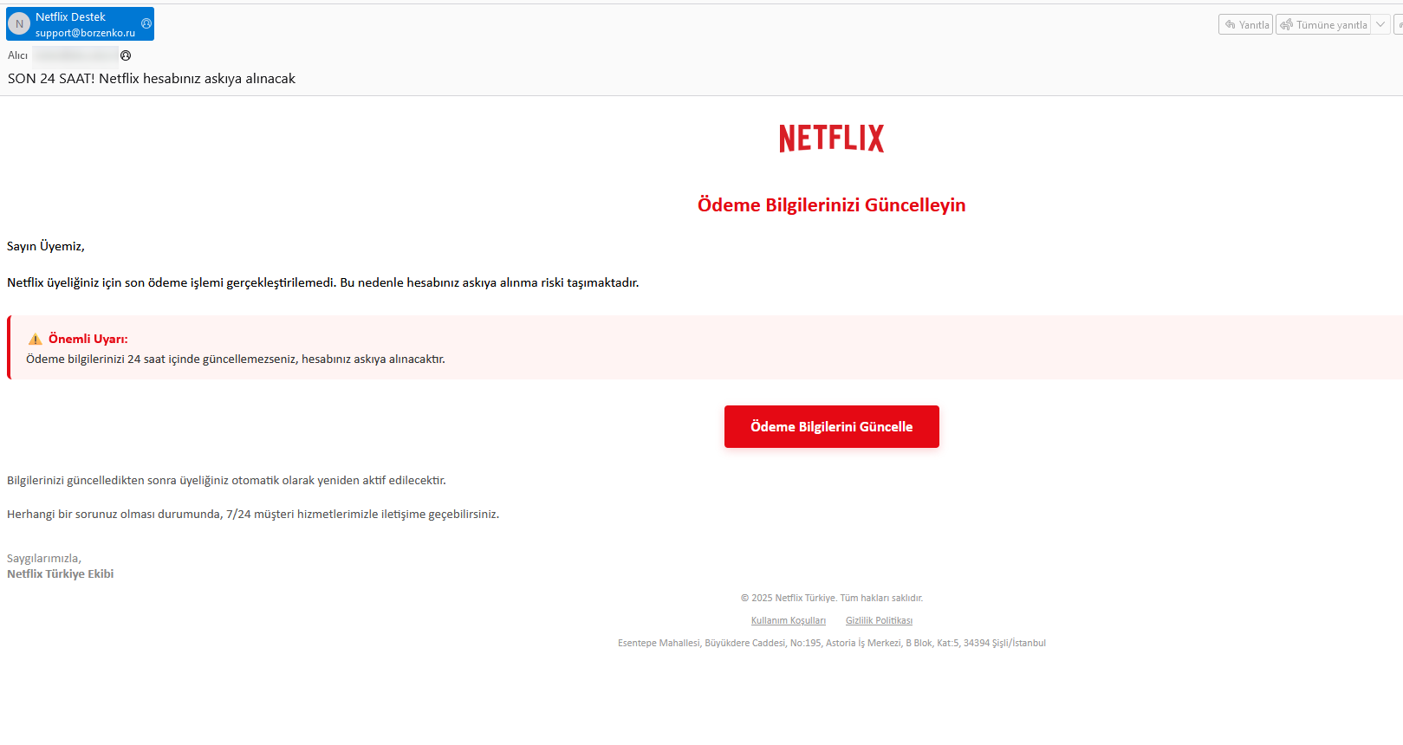Select the sender address support@borzenko.ru
This screenshot has width=1403, height=745.
pyautogui.click(x=85, y=33)
